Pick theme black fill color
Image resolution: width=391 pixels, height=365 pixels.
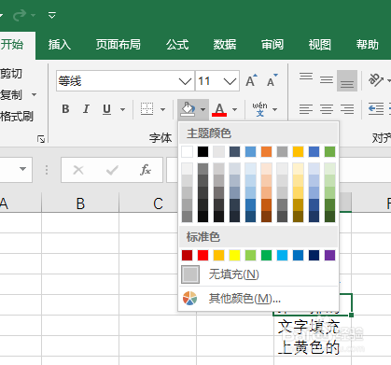(x=202, y=152)
